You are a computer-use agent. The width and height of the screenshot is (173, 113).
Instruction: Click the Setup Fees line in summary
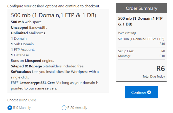(141, 51)
